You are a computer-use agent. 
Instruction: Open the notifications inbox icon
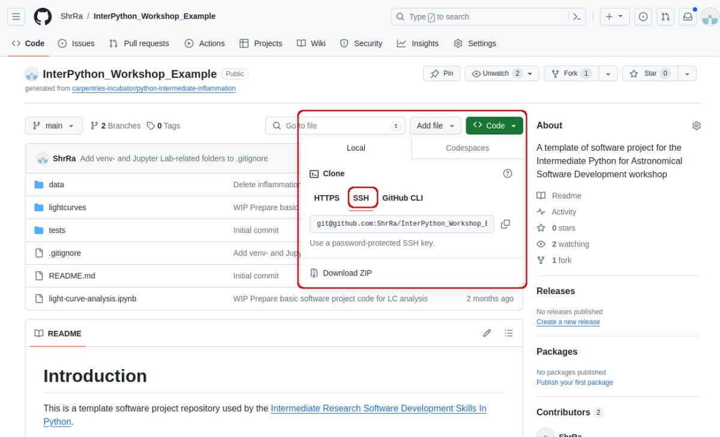point(688,17)
